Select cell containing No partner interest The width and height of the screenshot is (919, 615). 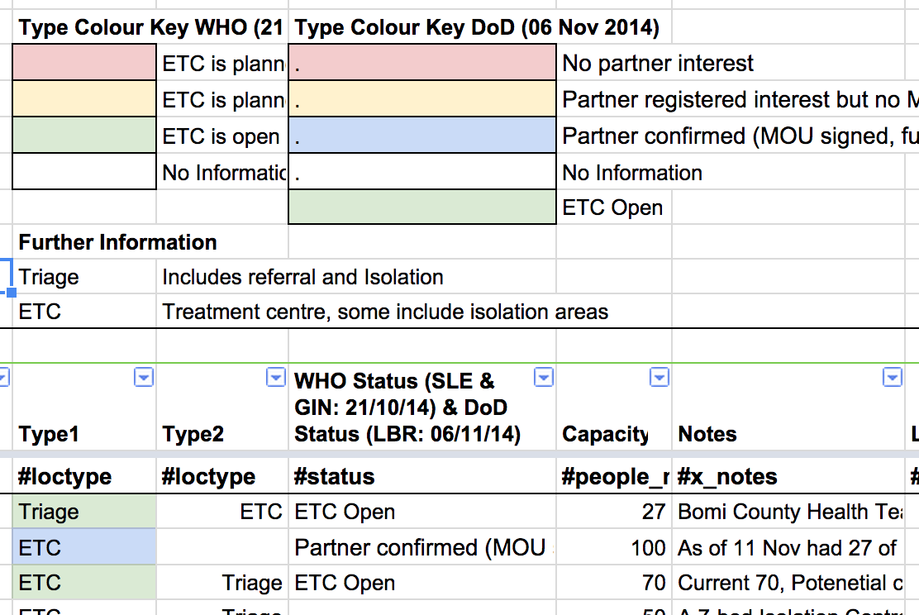[x=658, y=63]
